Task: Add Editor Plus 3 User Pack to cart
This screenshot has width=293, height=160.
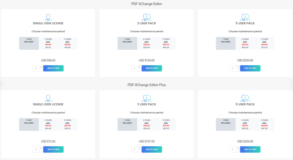Action: tap(152, 149)
